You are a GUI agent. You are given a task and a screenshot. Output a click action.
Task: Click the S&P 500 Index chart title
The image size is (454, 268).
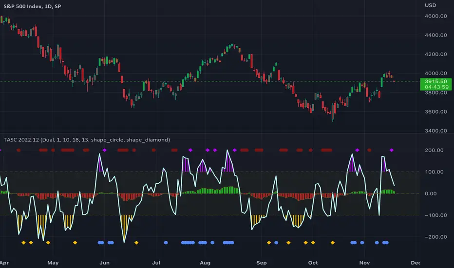(32, 6)
